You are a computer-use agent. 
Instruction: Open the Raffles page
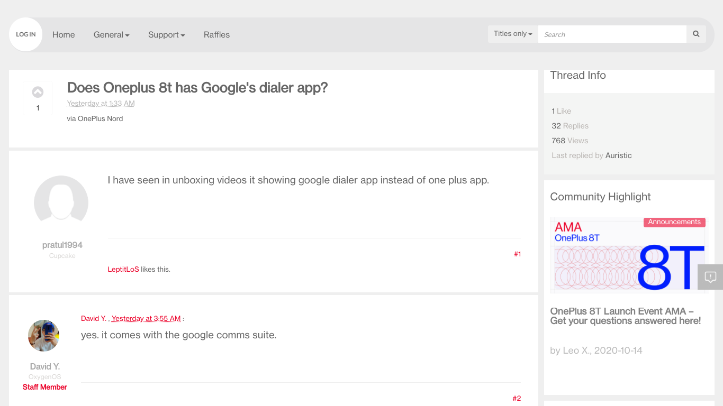(x=216, y=35)
